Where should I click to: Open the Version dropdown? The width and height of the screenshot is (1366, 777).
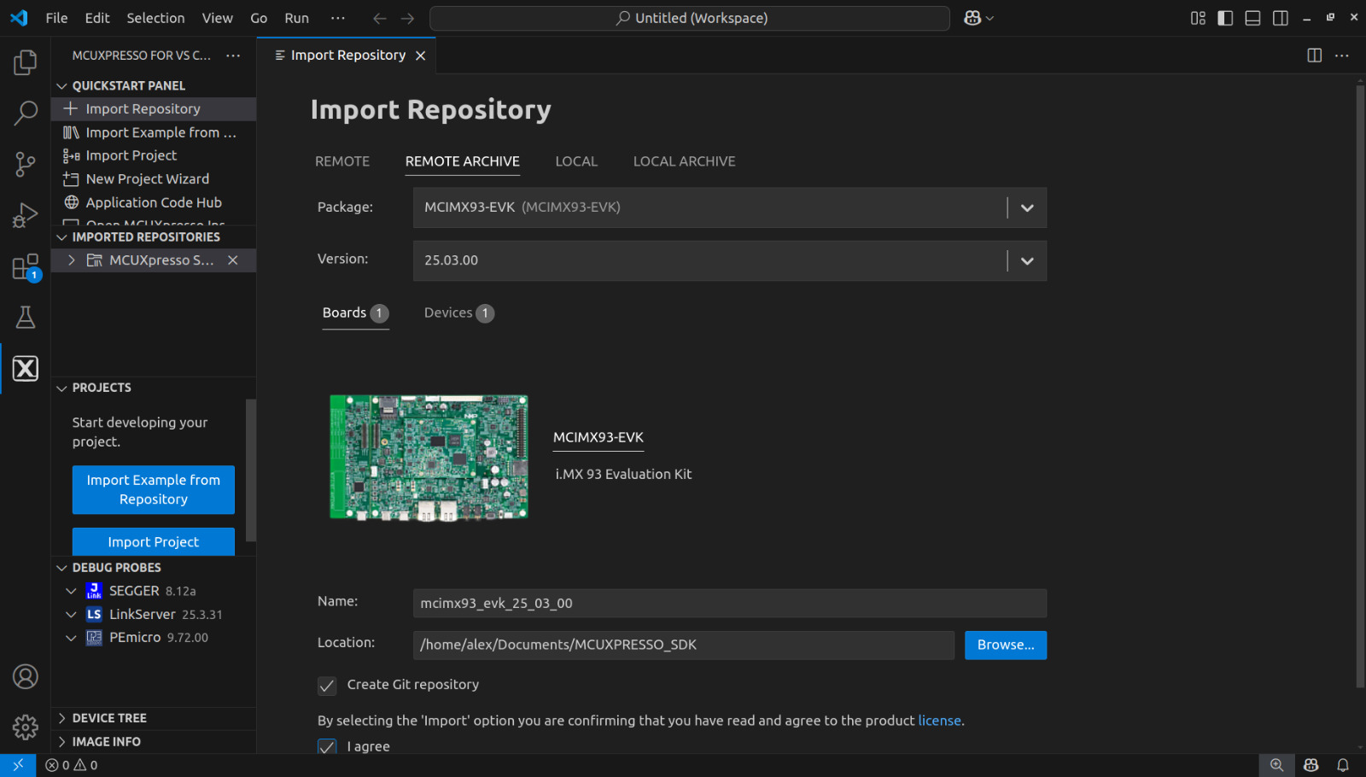tap(1026, 260)
